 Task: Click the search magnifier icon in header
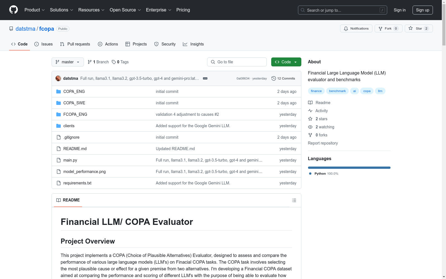pos(303,10)
